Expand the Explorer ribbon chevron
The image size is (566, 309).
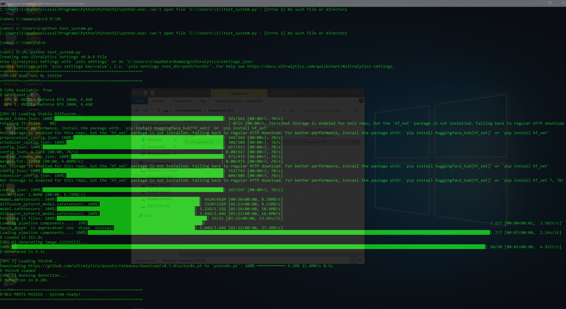coord(354,101)
